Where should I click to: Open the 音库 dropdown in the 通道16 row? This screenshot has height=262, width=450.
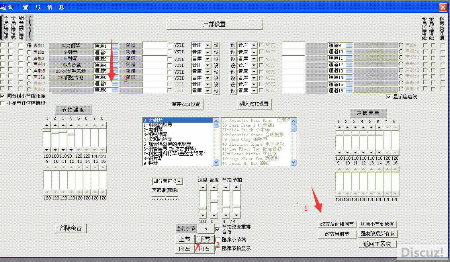click(x=254, y=91)
